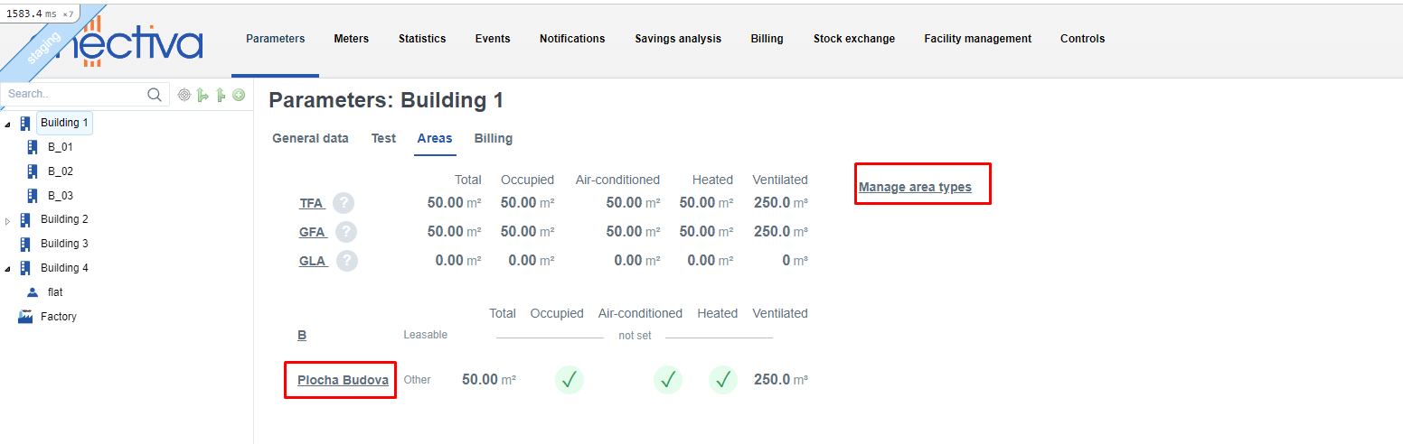Open the GLA help question mark

347,261
